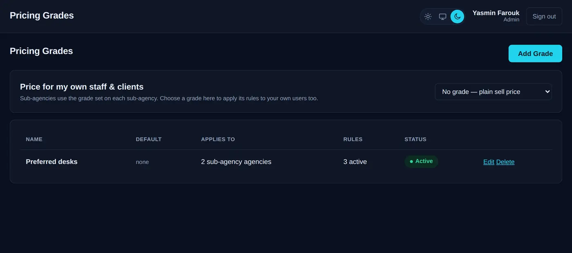Delete the Preferred desks grade

[505, 162]
